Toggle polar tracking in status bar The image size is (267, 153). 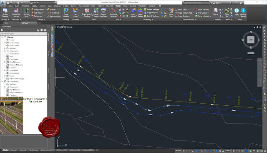196,151
